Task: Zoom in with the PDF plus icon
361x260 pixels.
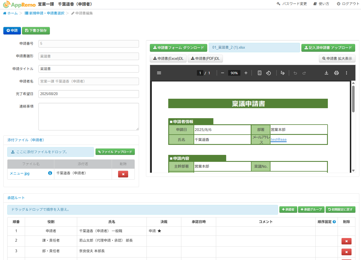Action: click(x=246, y=73)
